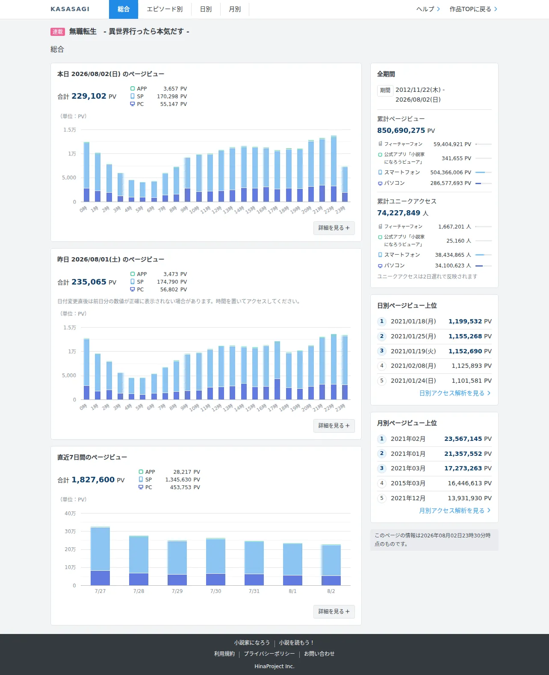This screenshot has width=549, height=675.
Task: Click the feature phone icon under cumulative pageviews
Action: (380, 144)
